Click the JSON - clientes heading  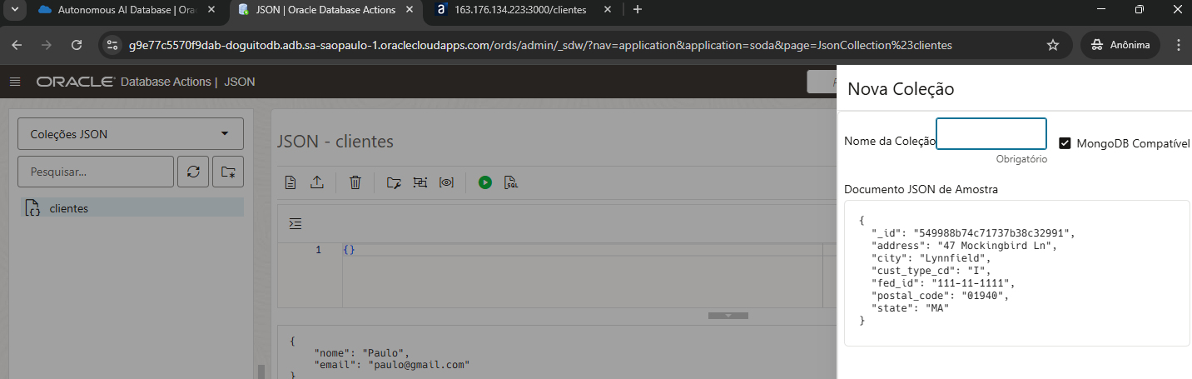point(335,142)
